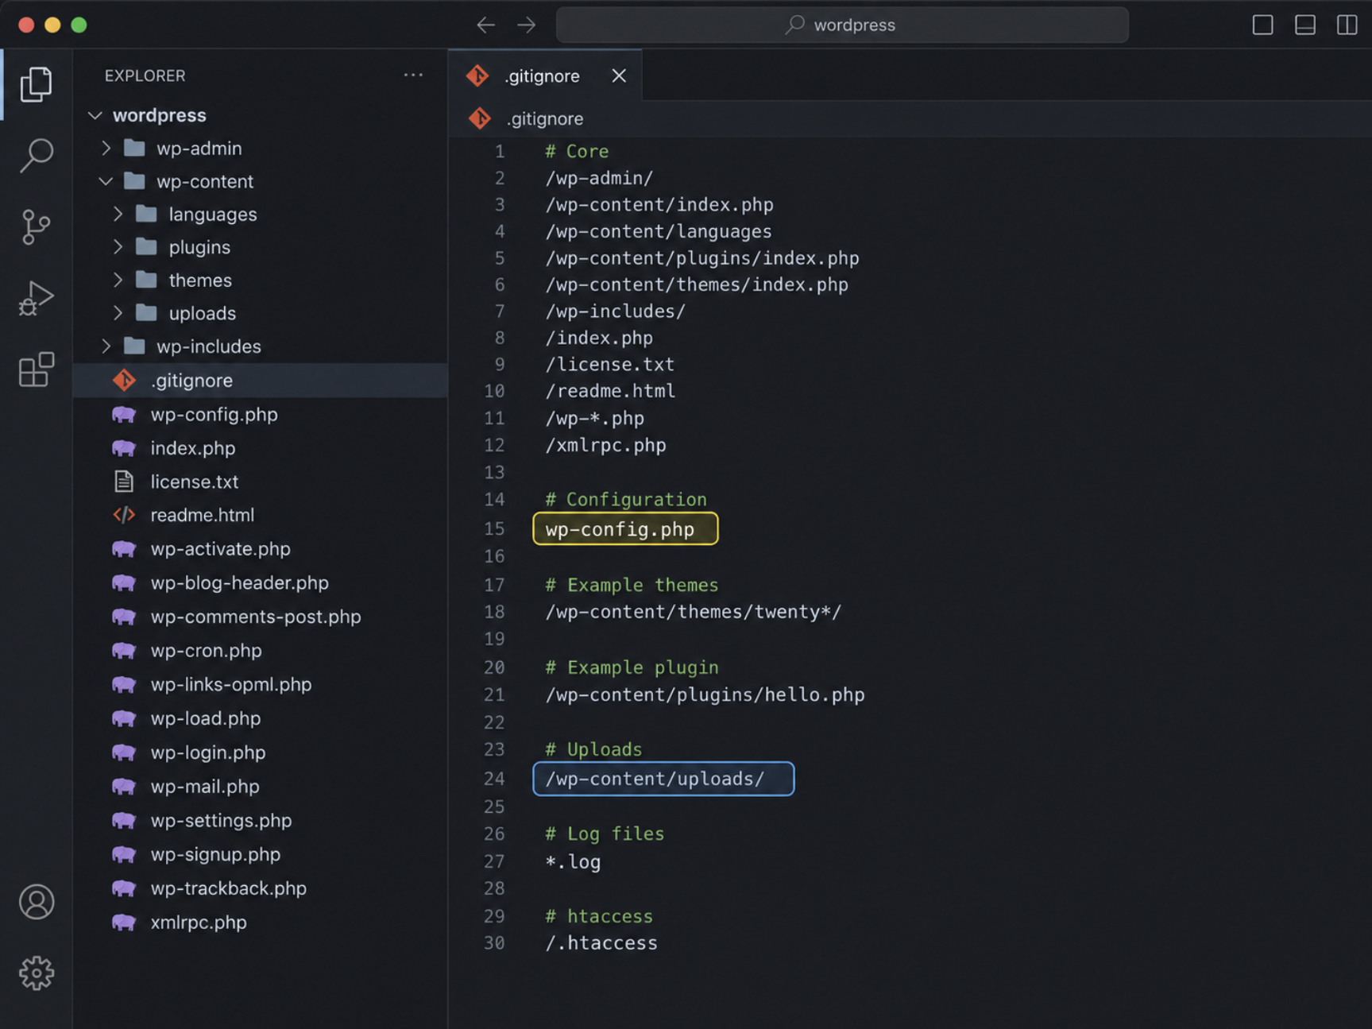Screen dimensions: 1372x1029
Task: Open the Accounts menu
Action: [37, 902]
